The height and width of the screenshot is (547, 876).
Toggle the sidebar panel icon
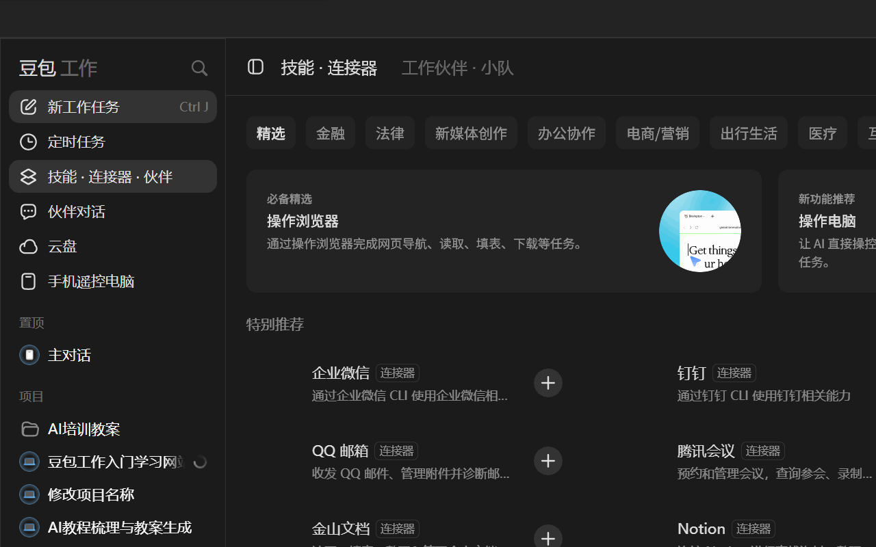(x=255, y=67)
